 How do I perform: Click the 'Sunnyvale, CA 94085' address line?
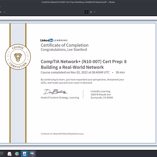[x=102, y=98]
